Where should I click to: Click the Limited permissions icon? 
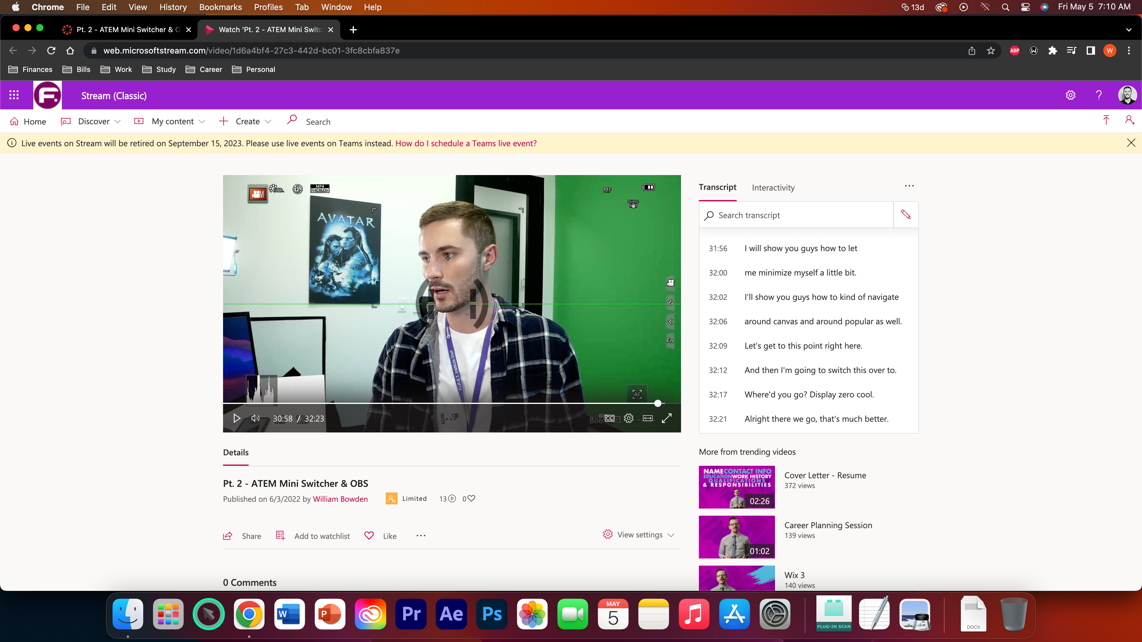[x=391, y=498]
